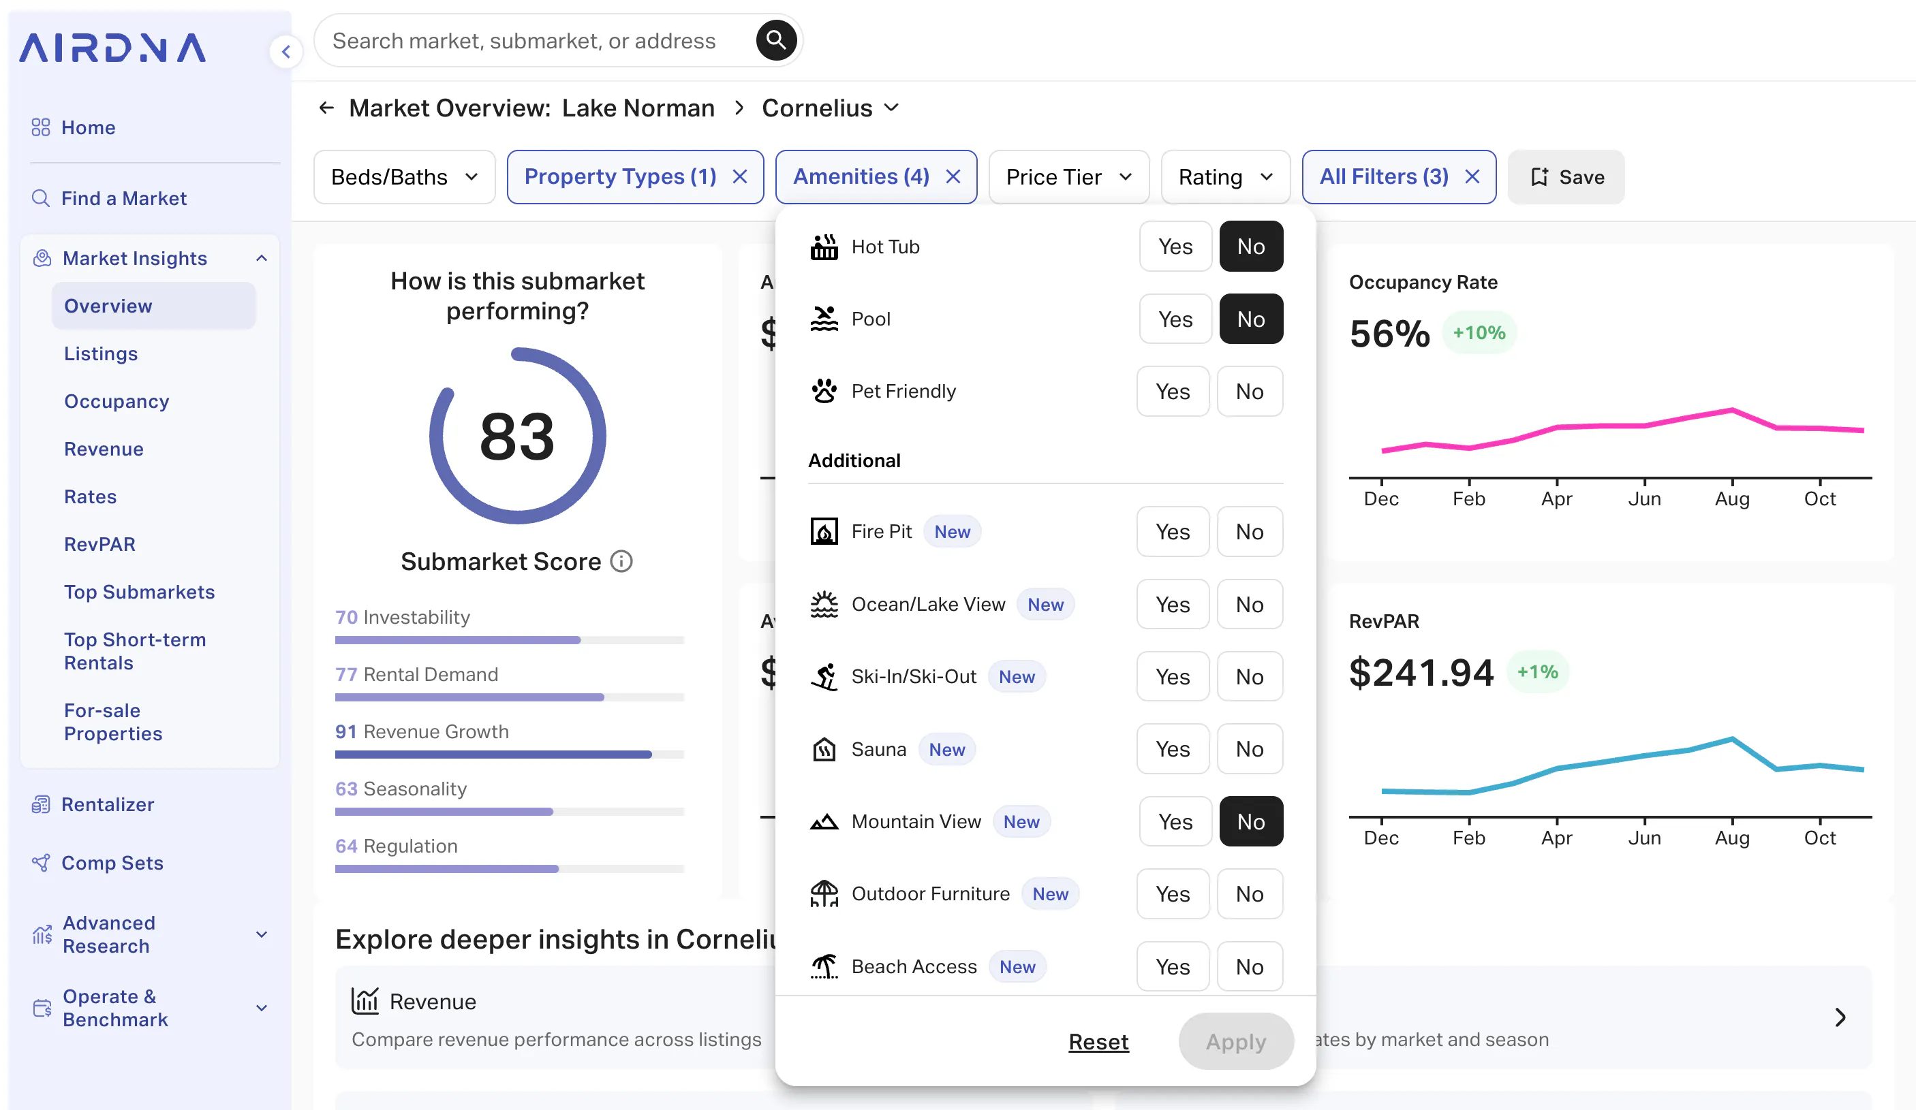
Task: Click the Submarket Score info icon
Action: (622, 561)
